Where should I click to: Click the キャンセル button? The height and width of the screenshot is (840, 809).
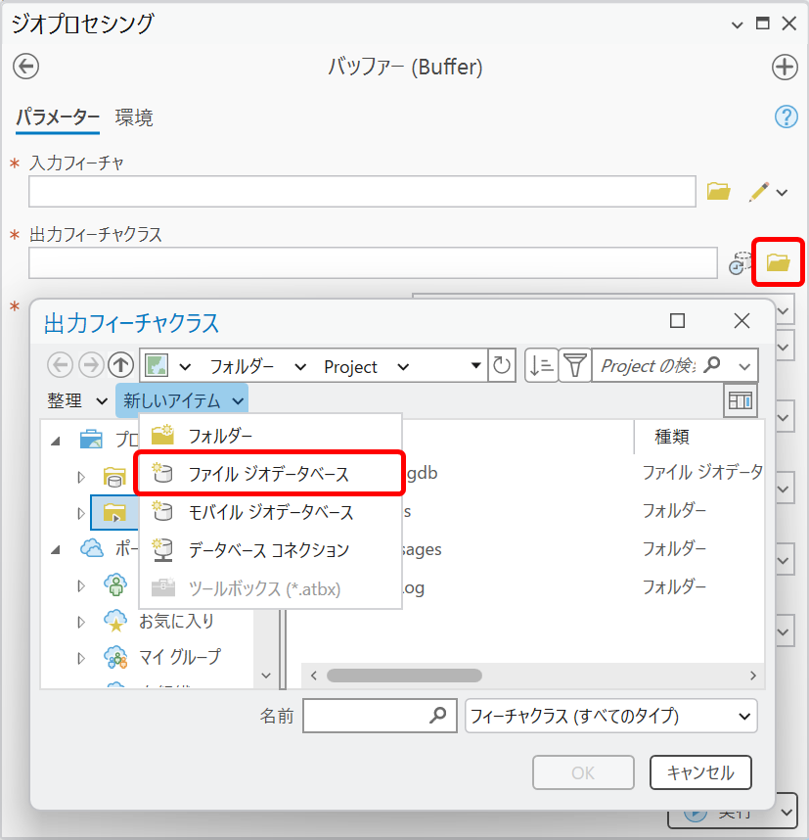699,772
